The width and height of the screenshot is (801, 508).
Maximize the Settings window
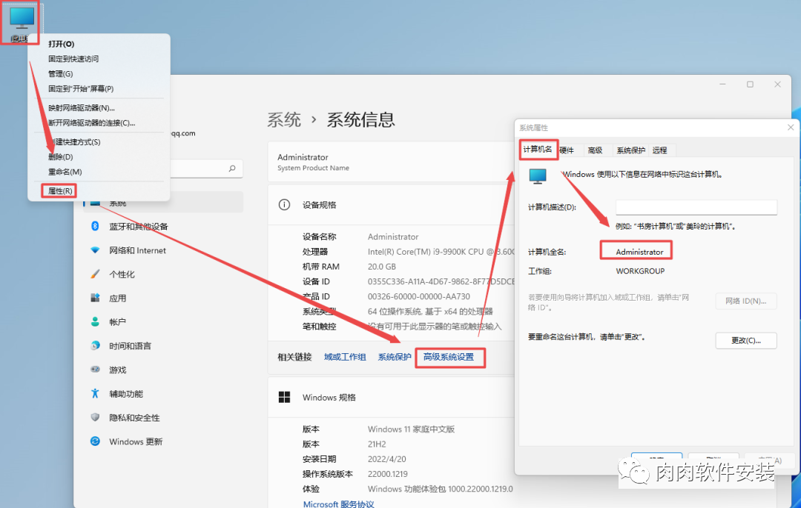(750, 84)
